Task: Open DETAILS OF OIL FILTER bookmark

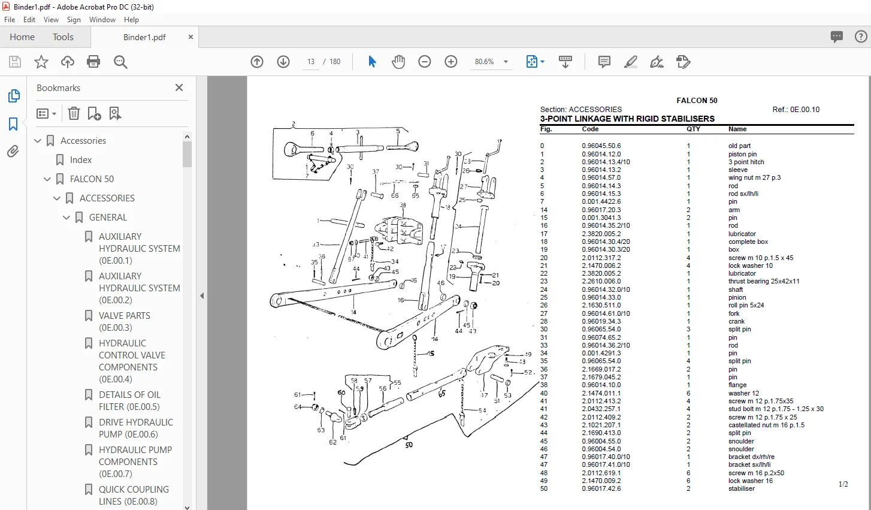Action: pos(129,401)
